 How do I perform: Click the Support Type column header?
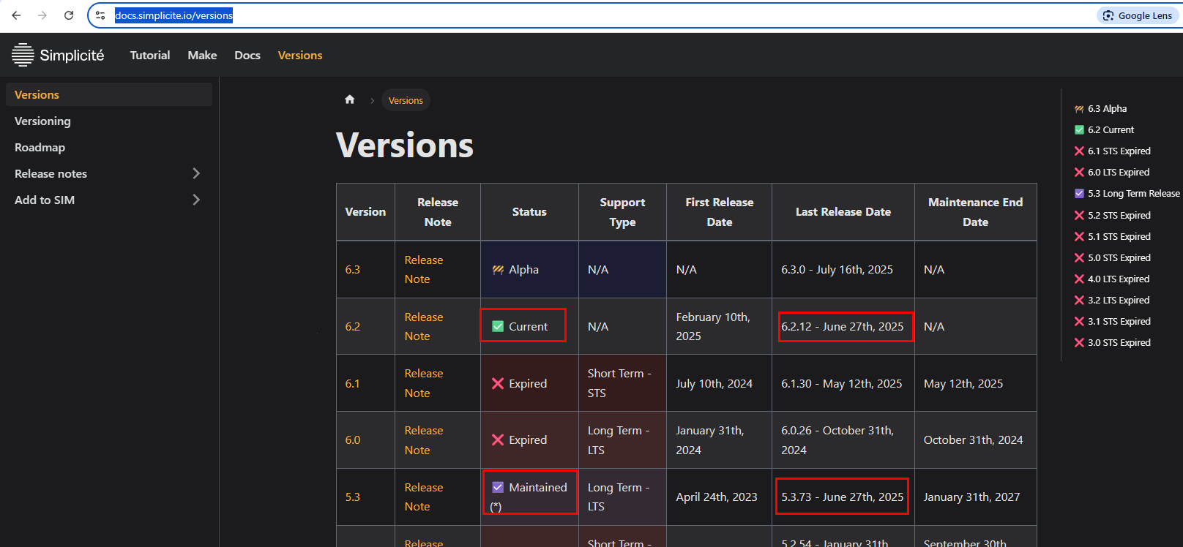point(622,212)
